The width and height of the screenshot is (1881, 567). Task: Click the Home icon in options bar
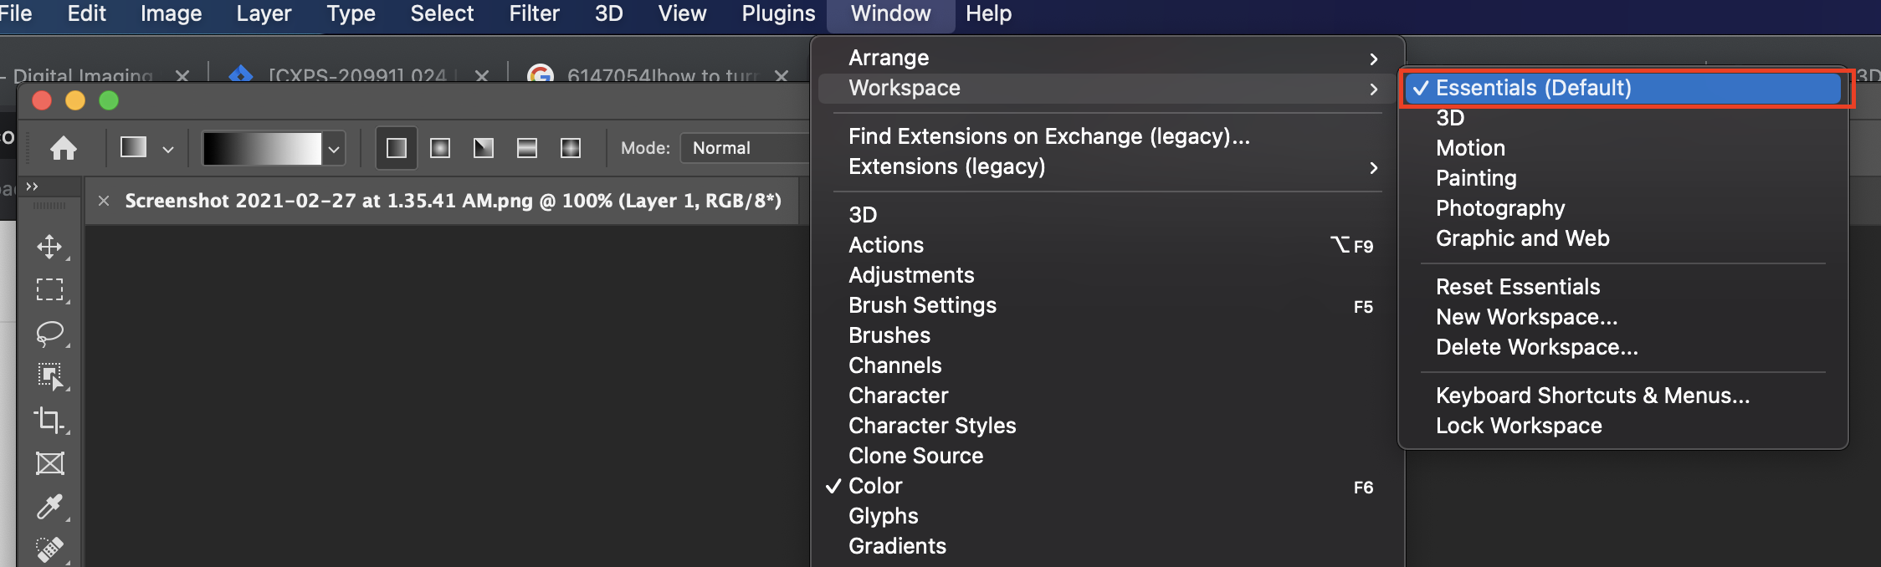coord(64,149)
